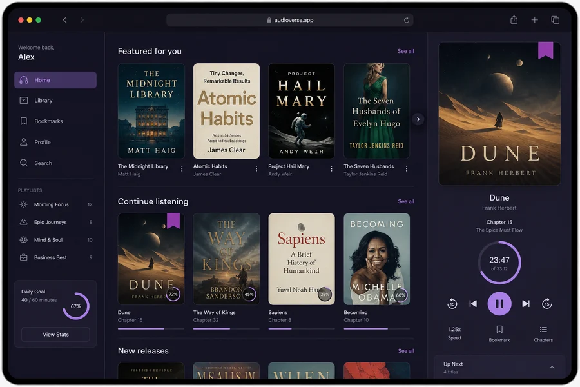The width and height of the screenshot is (580, 387).
Task: Go back in browser history
Action: pyautogui.click(x=64, y=20)
